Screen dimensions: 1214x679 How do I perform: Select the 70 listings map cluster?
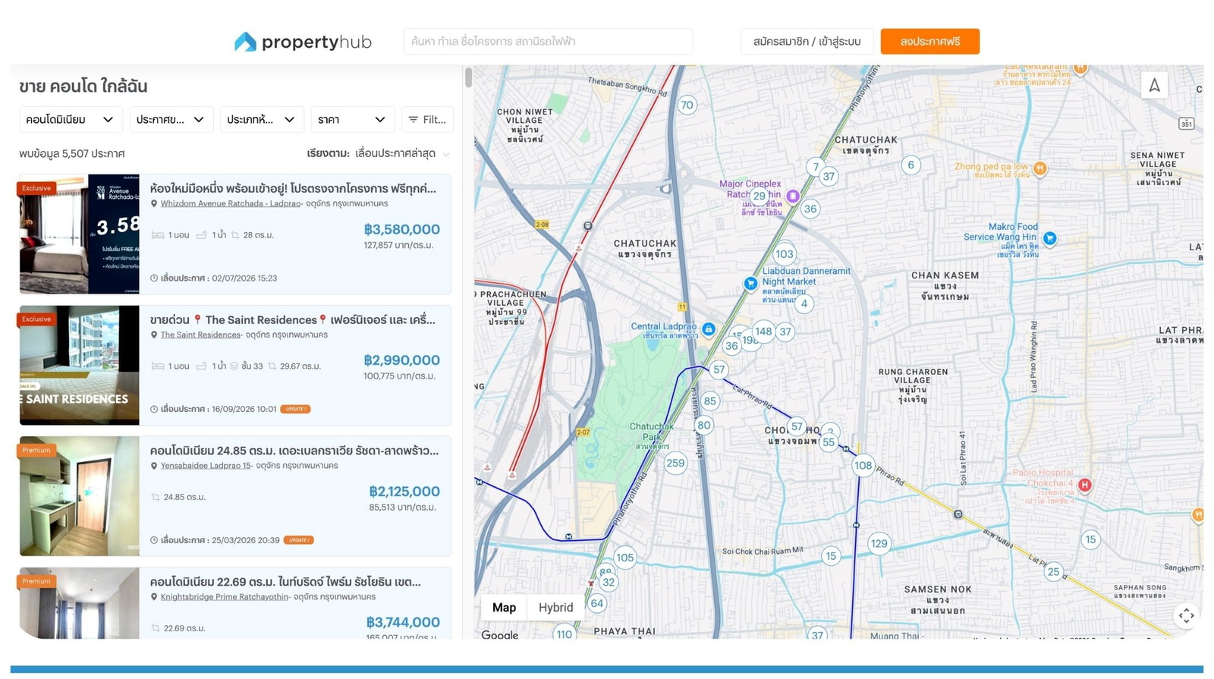click(x=687, y=105)
